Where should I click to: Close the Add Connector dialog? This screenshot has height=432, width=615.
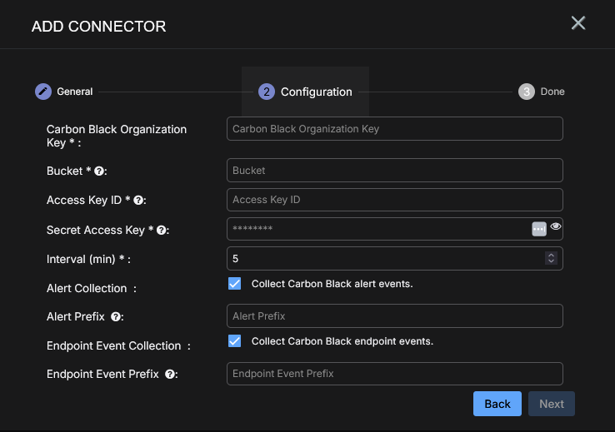[x=578, y=22]
